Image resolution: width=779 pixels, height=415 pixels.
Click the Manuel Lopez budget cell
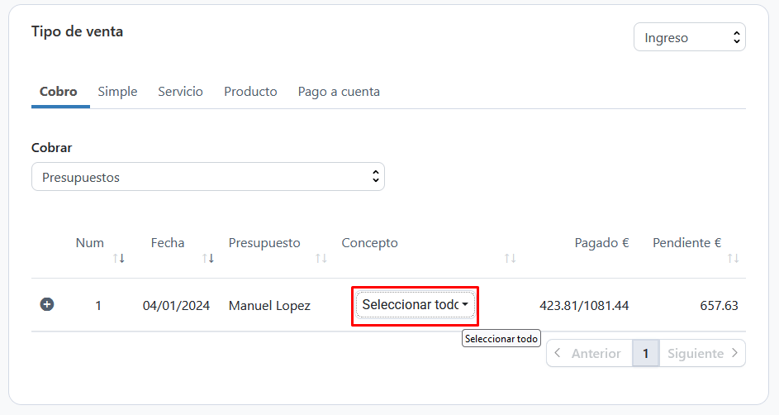[x=269, y=306]
